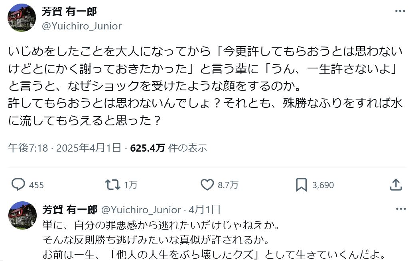Select the @Yuichiro_Junior handle in the reply
This screenshot has height=269, width=412.
(142, 209)
